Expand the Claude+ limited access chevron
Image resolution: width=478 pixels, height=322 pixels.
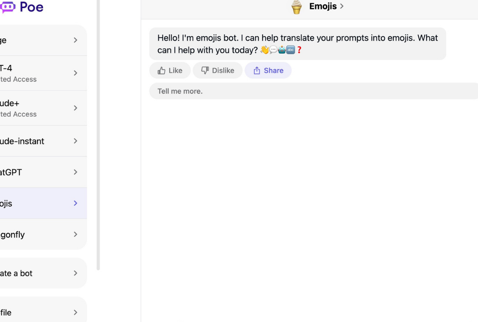(x=76, y=108)
